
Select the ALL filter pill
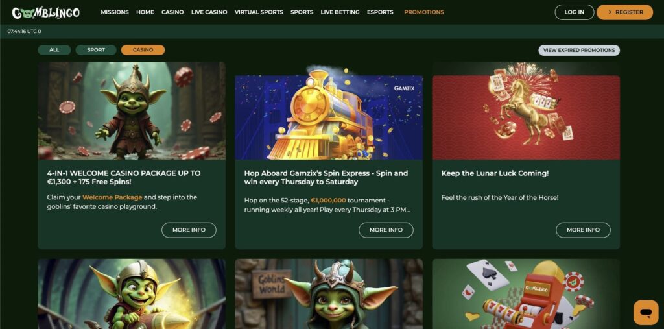pyautogui.click(x=54, y=50)
